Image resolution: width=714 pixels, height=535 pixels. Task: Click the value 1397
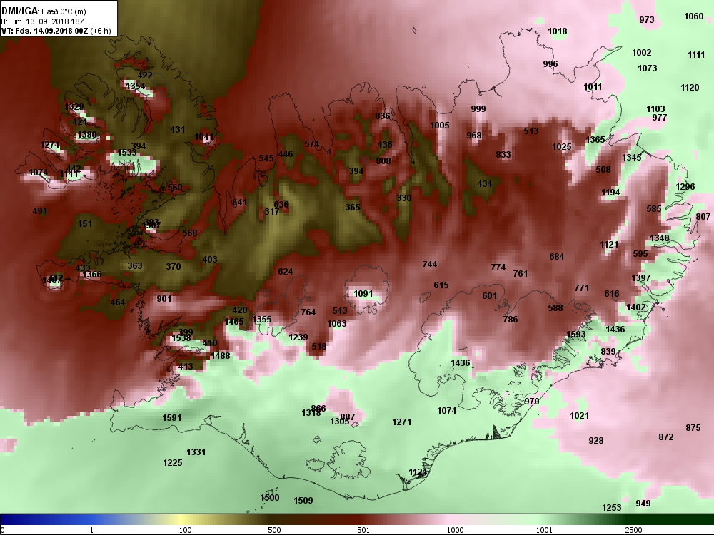point(641,278)
